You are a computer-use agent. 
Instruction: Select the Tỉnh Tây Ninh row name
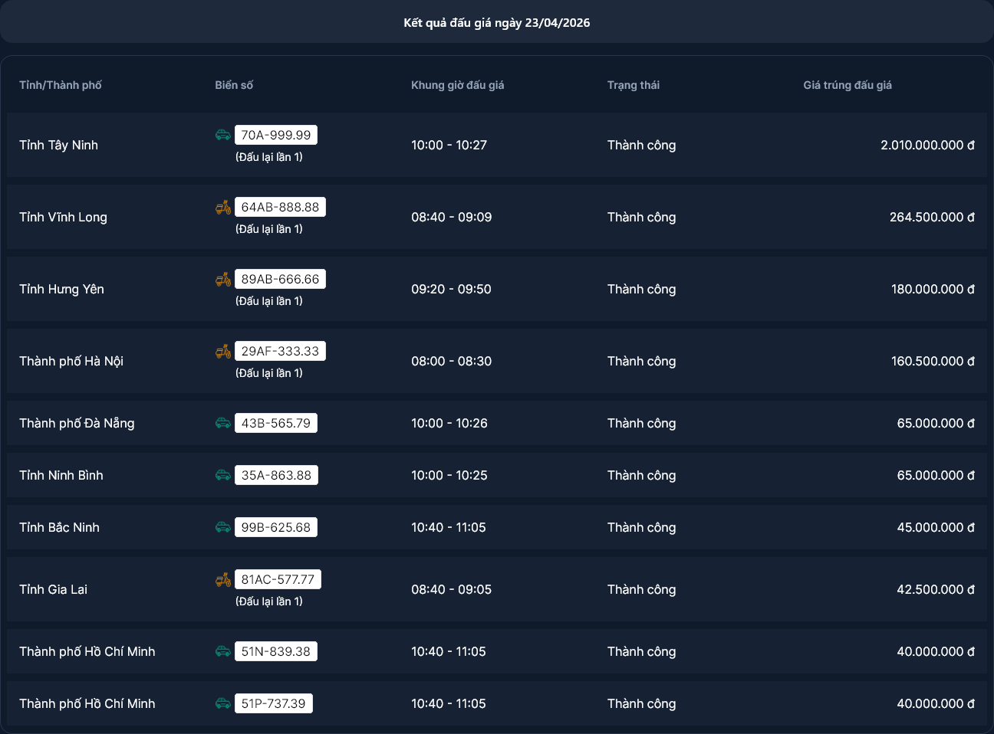[x=59, y=145]
